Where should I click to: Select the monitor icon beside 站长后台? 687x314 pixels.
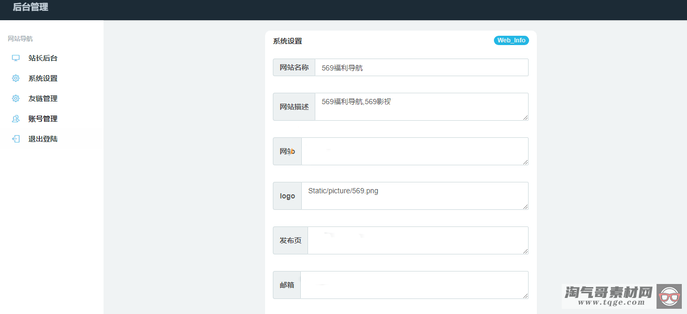(15, 58)
